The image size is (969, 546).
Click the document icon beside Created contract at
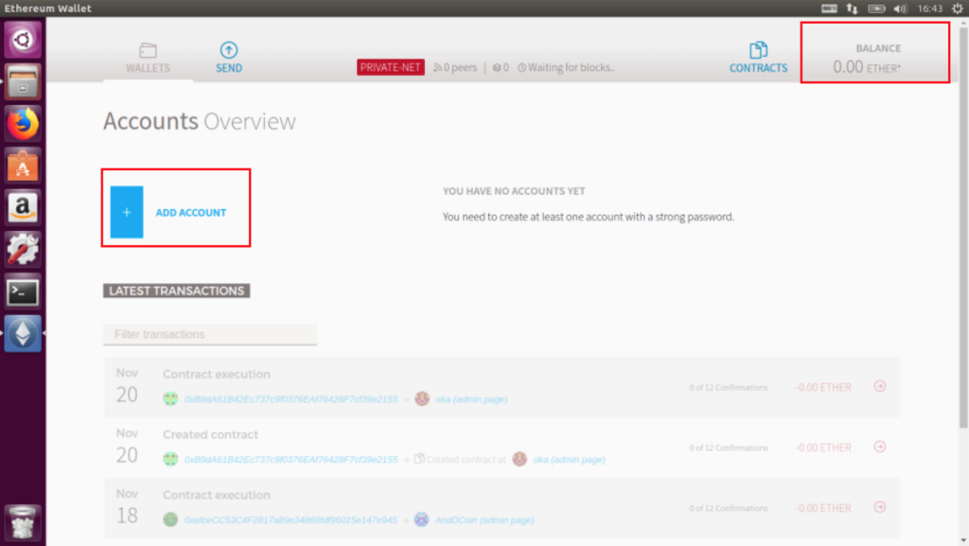point(419,458)
